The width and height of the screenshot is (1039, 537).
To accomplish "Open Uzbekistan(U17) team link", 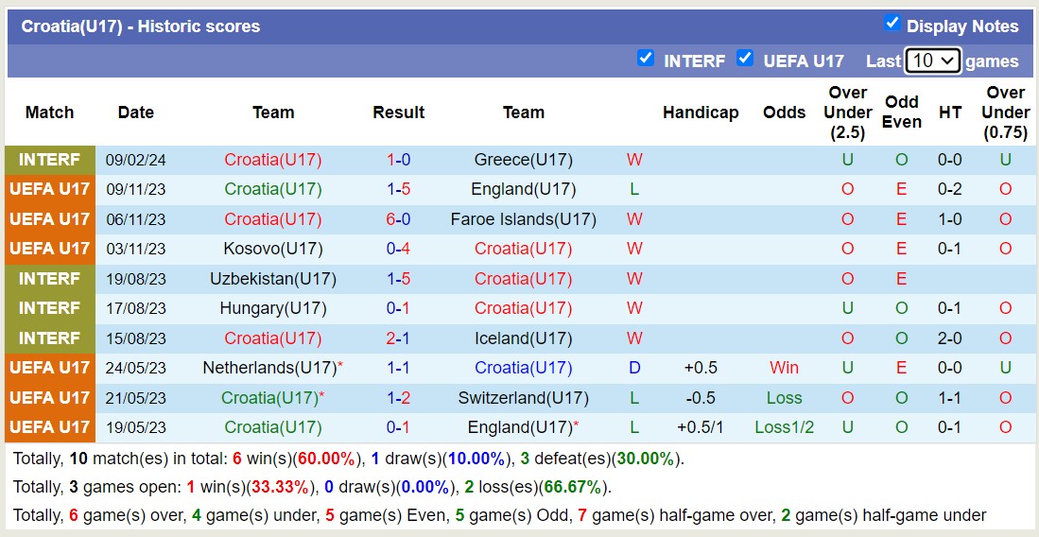I will click(273, 279).
